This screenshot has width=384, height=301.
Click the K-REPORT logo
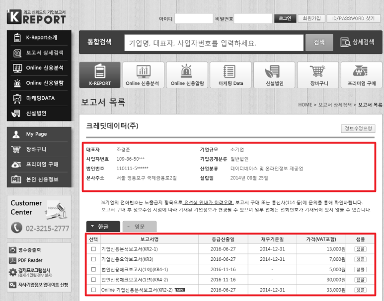36,17
